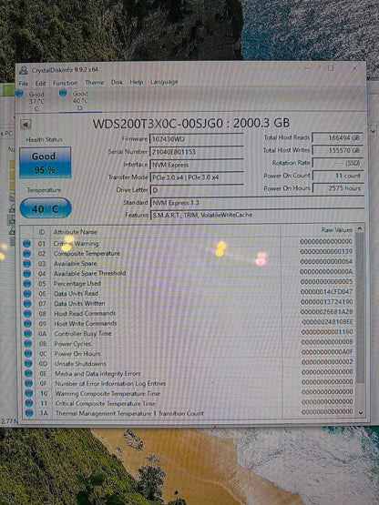Click status dot for Critical Warning row
379x505 pixels.
26,244
